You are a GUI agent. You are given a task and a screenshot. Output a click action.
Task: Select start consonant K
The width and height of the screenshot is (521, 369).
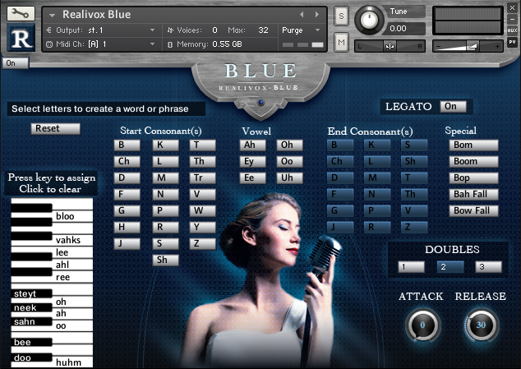(x=165, y=145)
